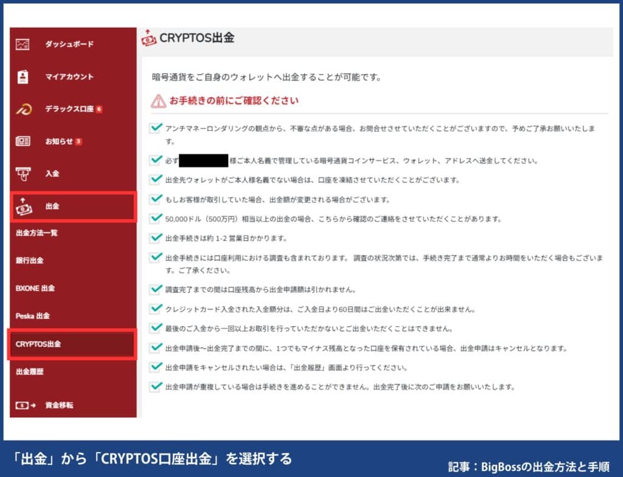Select 銀行出金 submenu link
The width and height of the screenshot is (623, 477).
coord(30,261)
